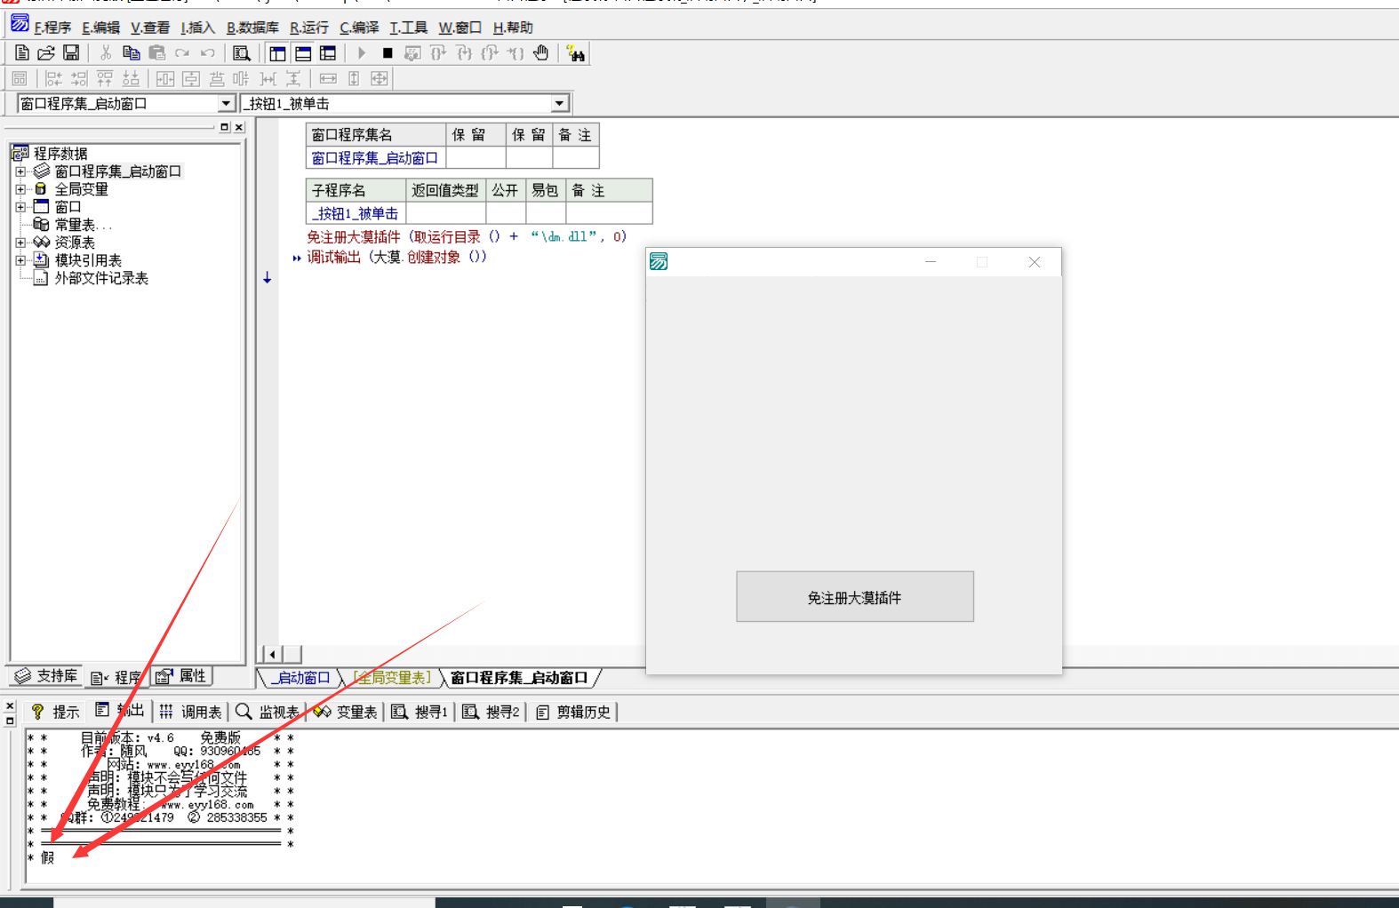This screenshot has width=1399, height=908.
Task: Click the Open file folder icon
Action: click(46, 53)
